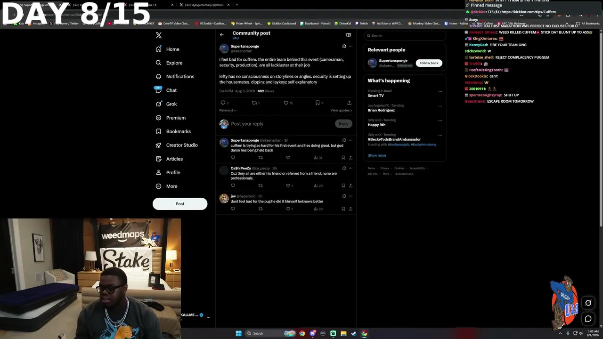This screenshot has height=339, width=603.
Task: Like the main post with 15 likes
Action: click(286, 103)
